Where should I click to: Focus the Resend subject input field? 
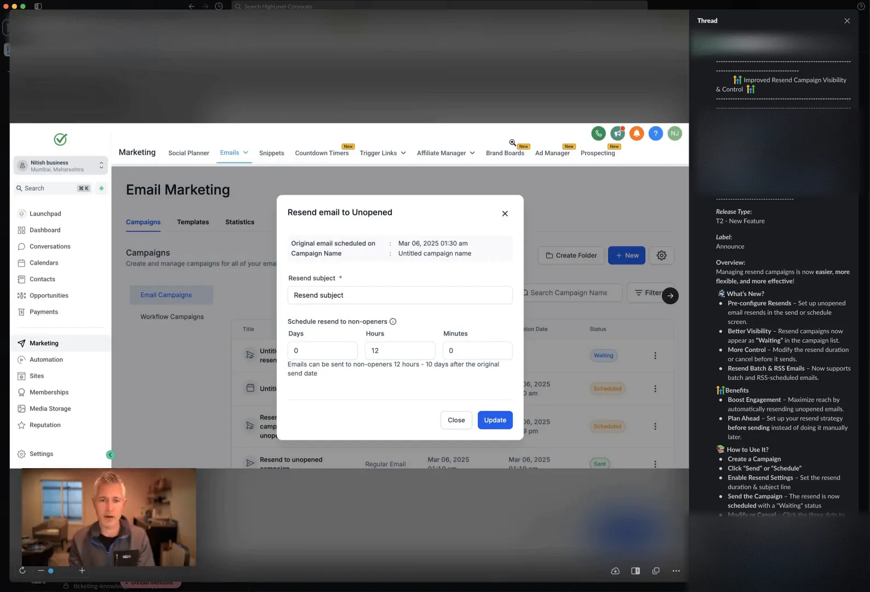tap(400, 295)
